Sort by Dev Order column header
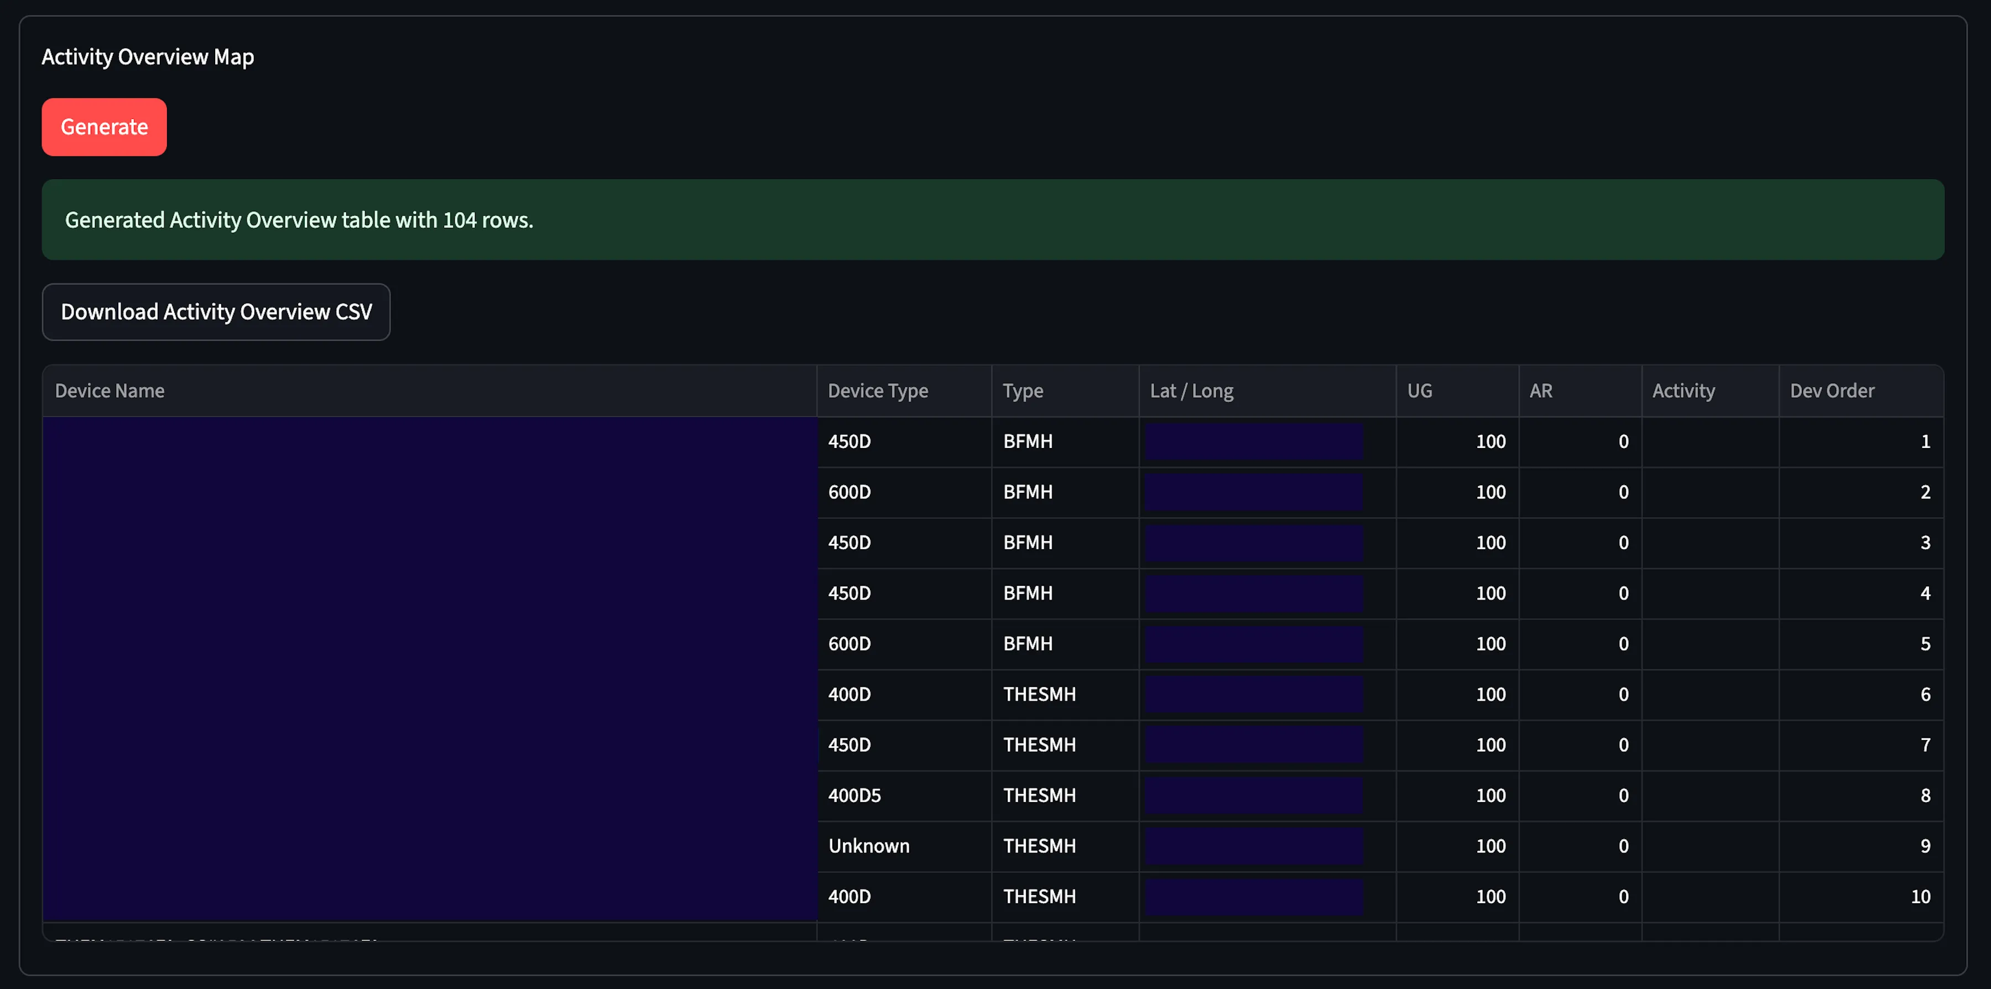This screenshot has width=1991, height=989. click(x=1832, y=391)
